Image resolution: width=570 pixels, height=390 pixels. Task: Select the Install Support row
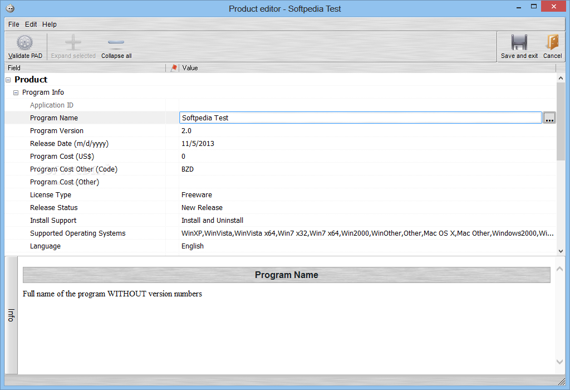(x=281, y=221)
